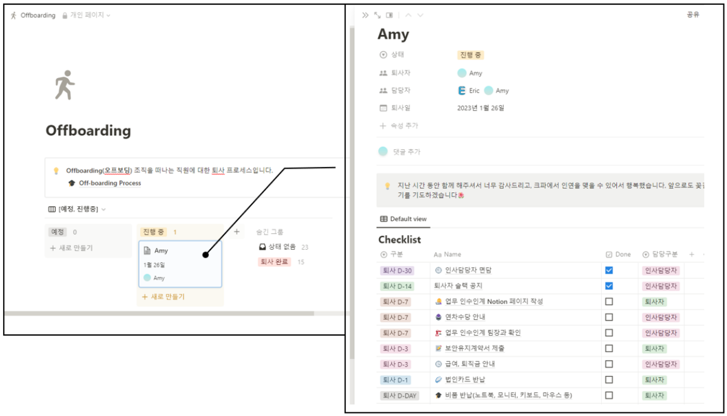The height and width of the screenshot is (416, 727).
Task: Uncheck Done for 인사담당자 면담
Action: pos(609,270)
